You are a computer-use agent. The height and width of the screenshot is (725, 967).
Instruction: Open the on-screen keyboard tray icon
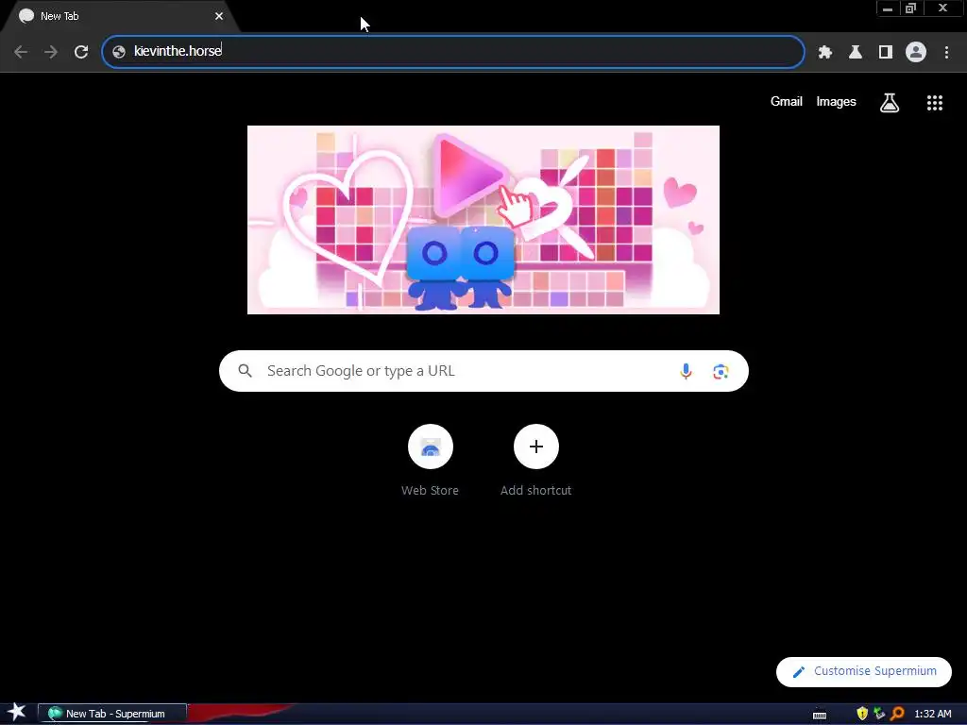click(820, 715)
